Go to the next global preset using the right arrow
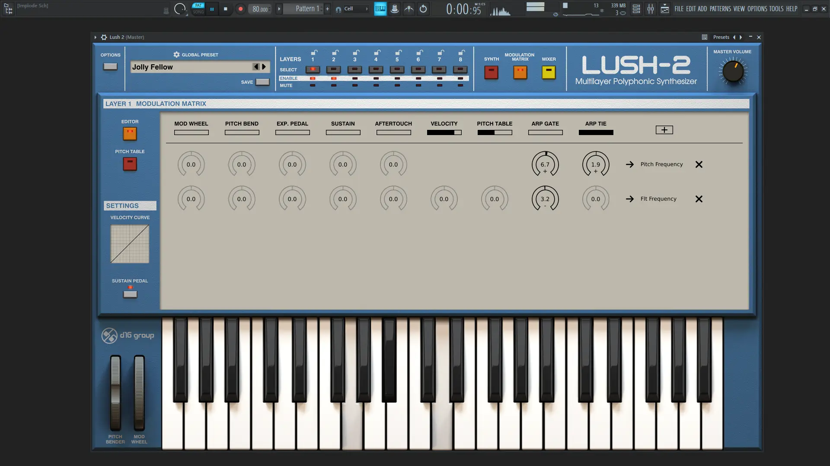This screenshot has width=830, height=466. point(264,67)
